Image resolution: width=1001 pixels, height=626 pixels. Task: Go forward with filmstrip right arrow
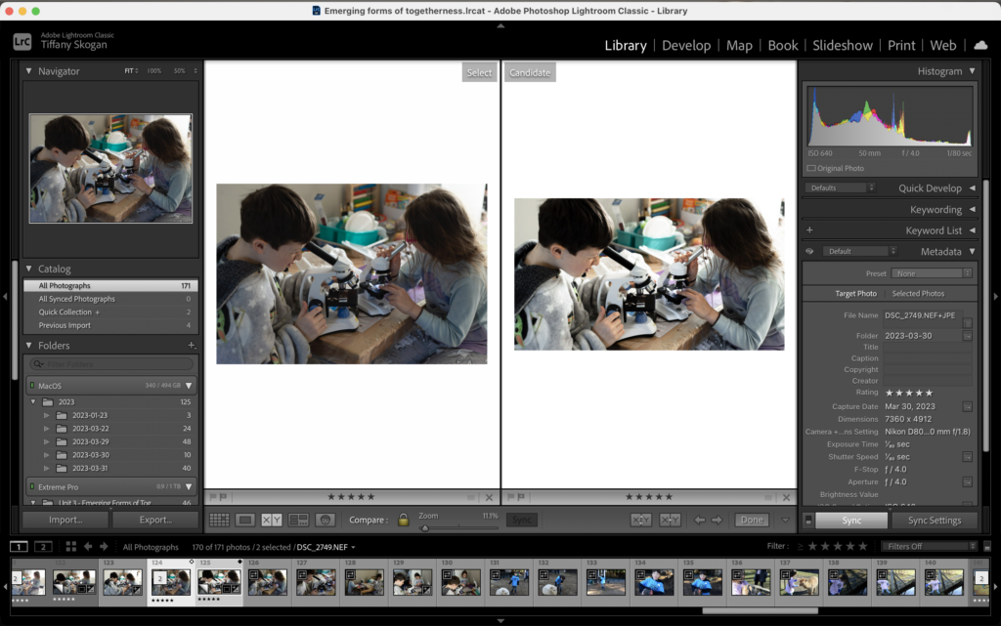pos(104,546)
